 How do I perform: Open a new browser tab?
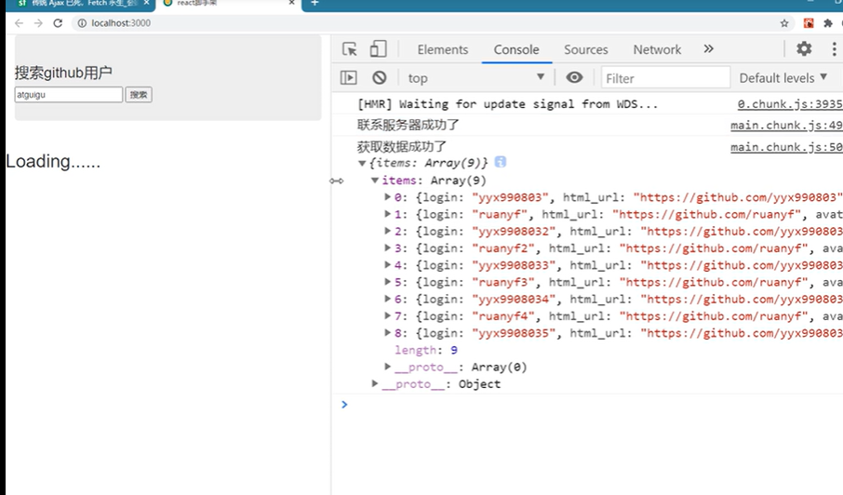pos(314,3)
